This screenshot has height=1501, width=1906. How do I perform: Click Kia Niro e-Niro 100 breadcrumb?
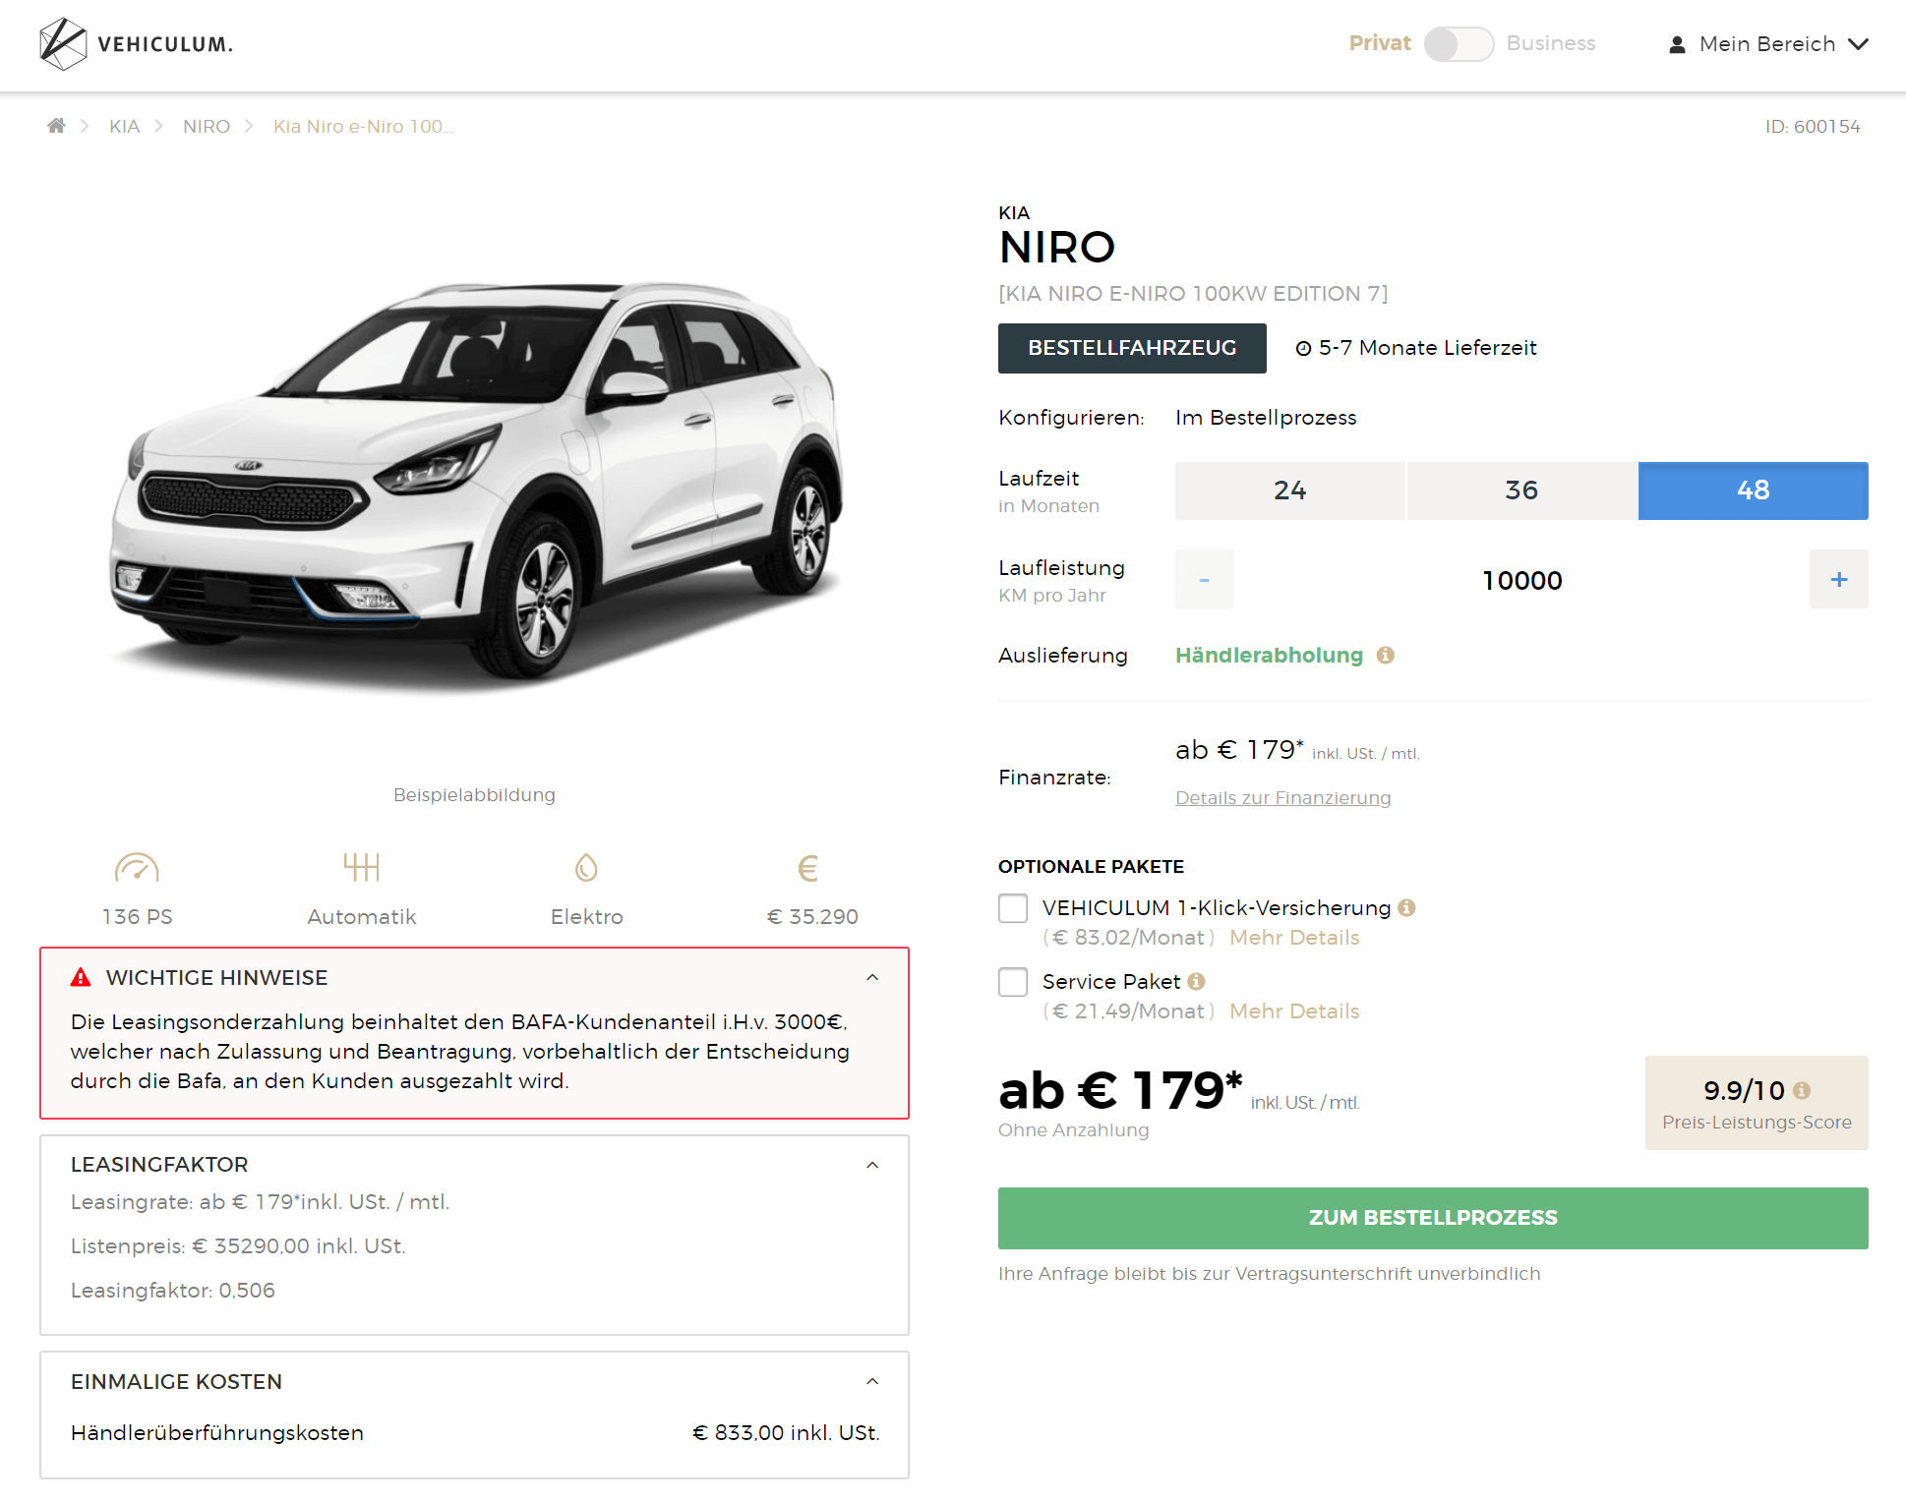363,126
